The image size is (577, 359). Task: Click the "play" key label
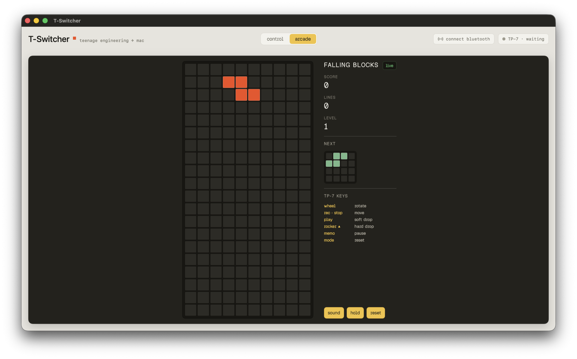click(328, 220)
